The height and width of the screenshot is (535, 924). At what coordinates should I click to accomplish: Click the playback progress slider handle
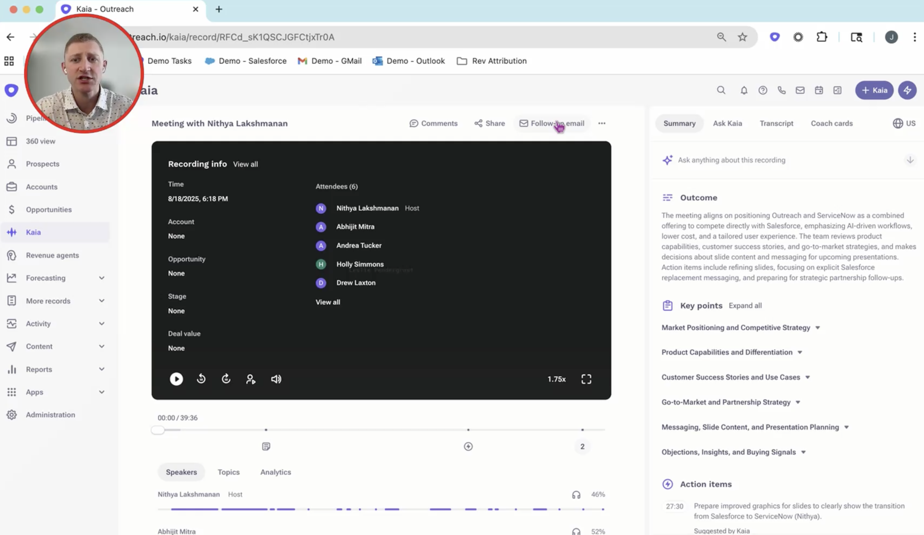[x=158, y=430]
